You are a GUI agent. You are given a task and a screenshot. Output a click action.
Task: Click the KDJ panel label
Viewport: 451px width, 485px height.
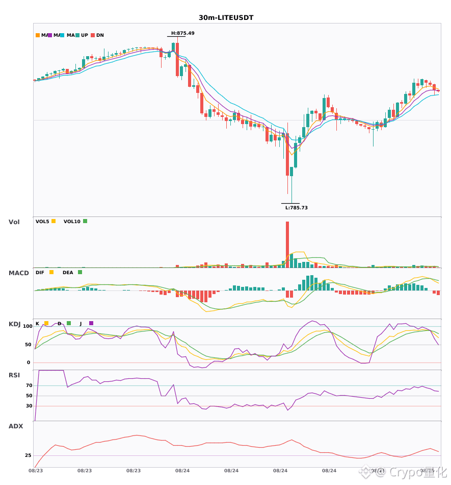[x=14, y=324]
